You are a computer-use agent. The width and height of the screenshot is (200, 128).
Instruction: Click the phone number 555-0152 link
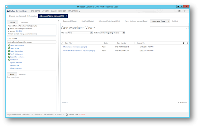point(19,31)
